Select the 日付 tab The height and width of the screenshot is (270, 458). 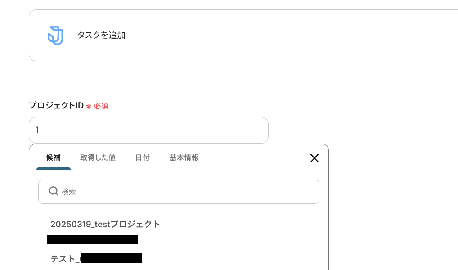(142, 157)
